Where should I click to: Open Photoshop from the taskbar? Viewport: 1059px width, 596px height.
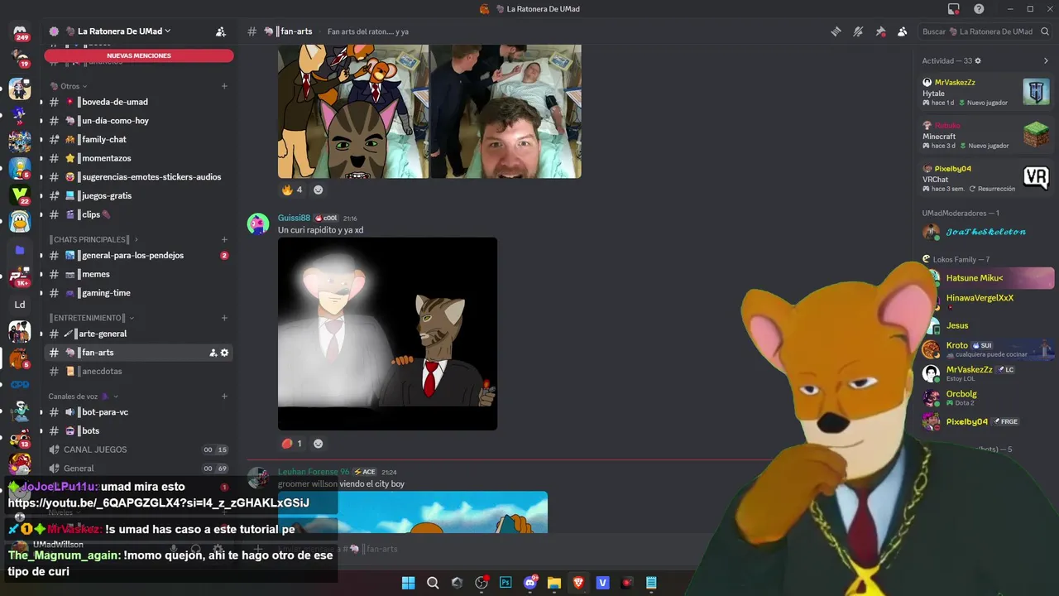[x=506, y=583]
